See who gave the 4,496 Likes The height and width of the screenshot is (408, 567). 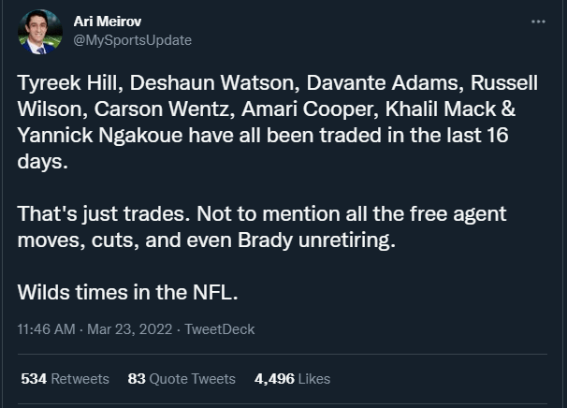[292, 379]
